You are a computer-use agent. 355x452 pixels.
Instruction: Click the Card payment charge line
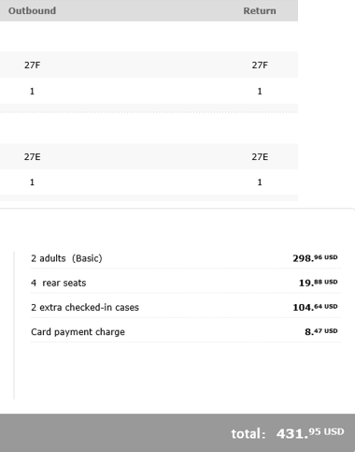click(x=186, y=331)
